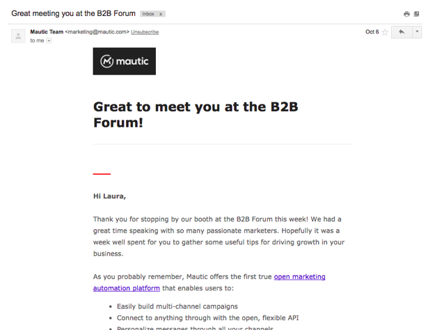Click the Oct 6 date stamp
Viewport: 437px width, 332px height.
(372, 32)
